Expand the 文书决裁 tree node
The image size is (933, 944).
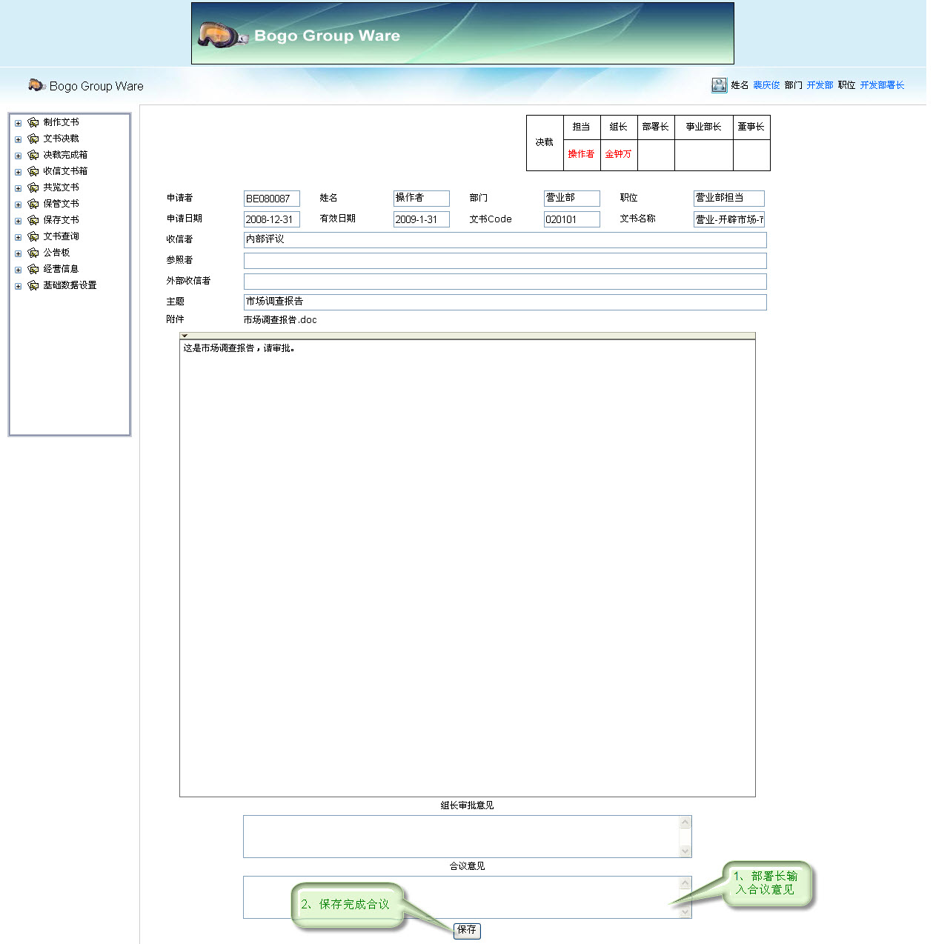pos(17,139)
